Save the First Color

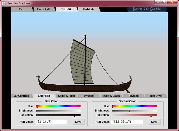click(78, 122)
